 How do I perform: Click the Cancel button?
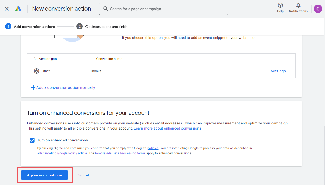tap(83, 175)
